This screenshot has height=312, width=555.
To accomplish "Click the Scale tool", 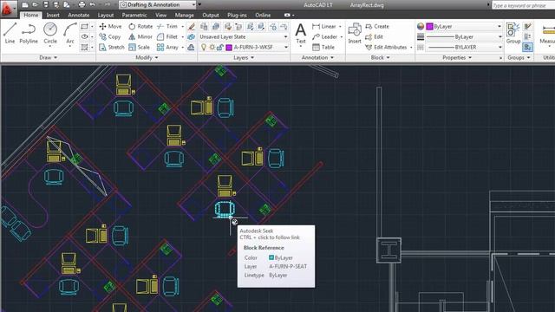I will (139, 47).
